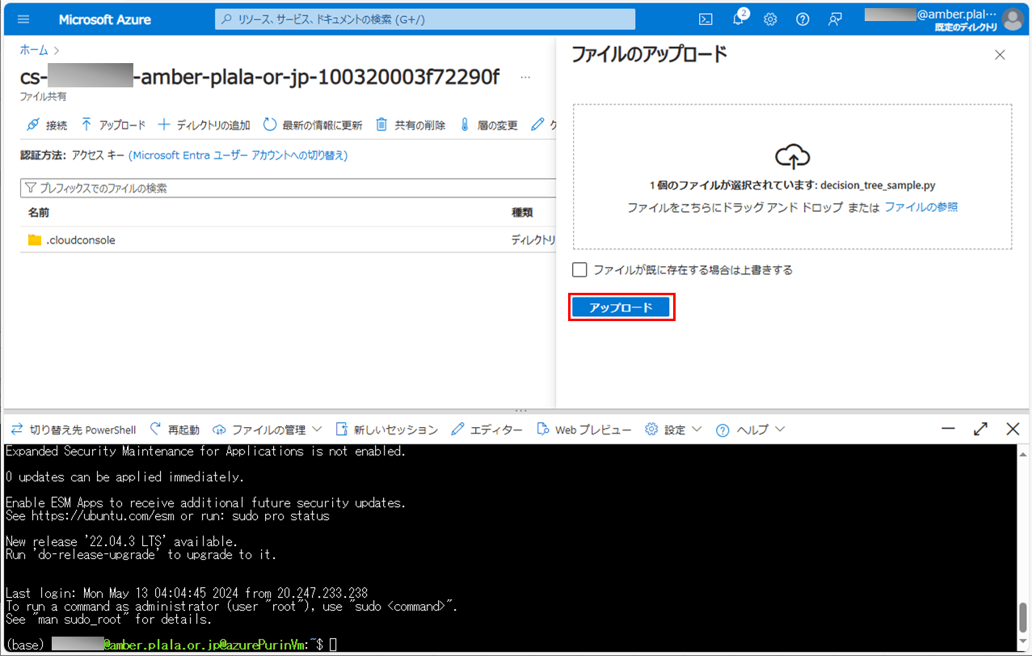
Task: Expand the ヘルプ dropdown in Cloud Shell
Action: click(x=750, y=430)
